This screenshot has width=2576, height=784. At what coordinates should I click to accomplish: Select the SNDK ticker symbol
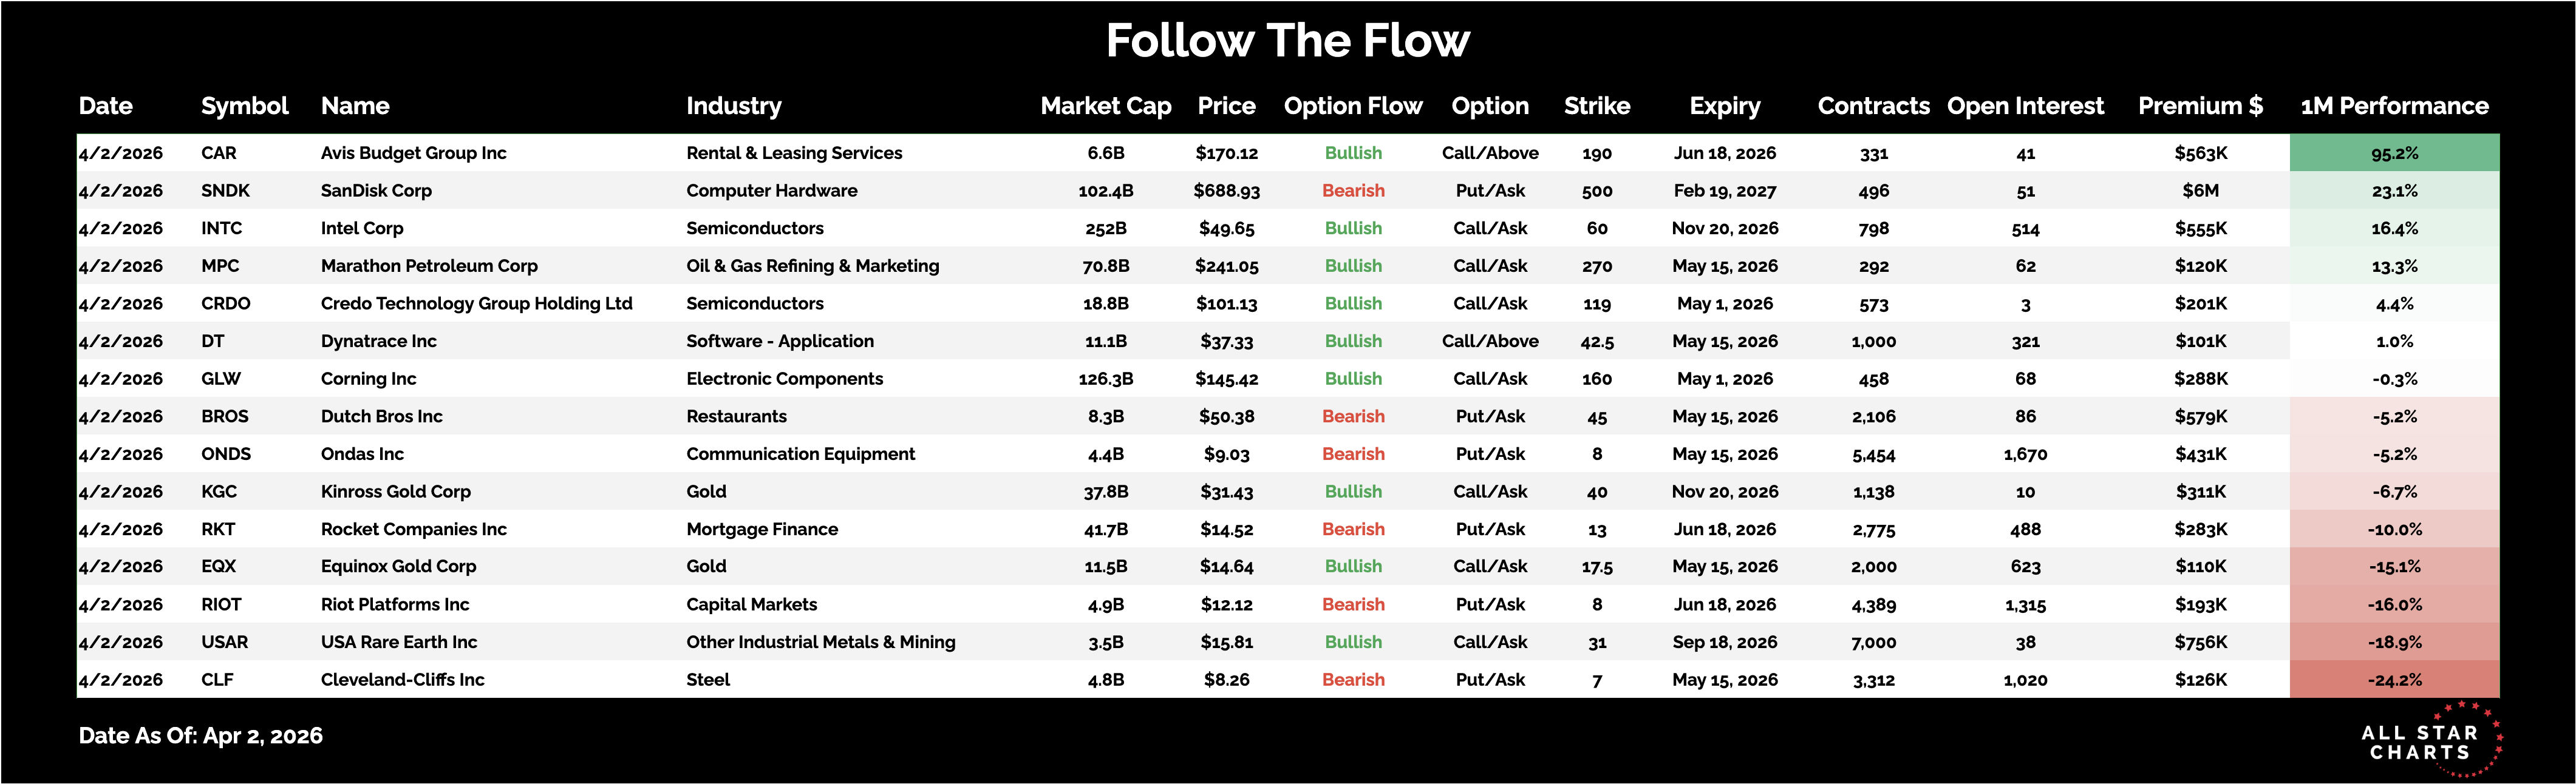click(x=225, y=191)
